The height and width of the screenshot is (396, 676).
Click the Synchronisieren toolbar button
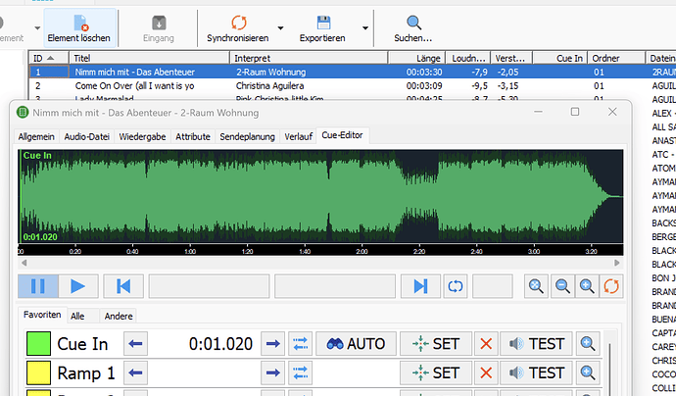pos(237,28)
